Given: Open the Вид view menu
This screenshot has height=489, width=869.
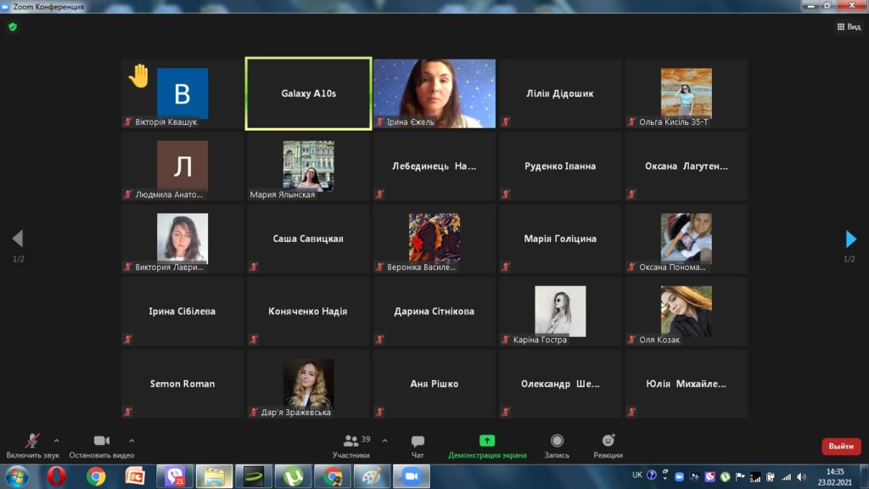Looking at the screenshot, I should 849,26.
